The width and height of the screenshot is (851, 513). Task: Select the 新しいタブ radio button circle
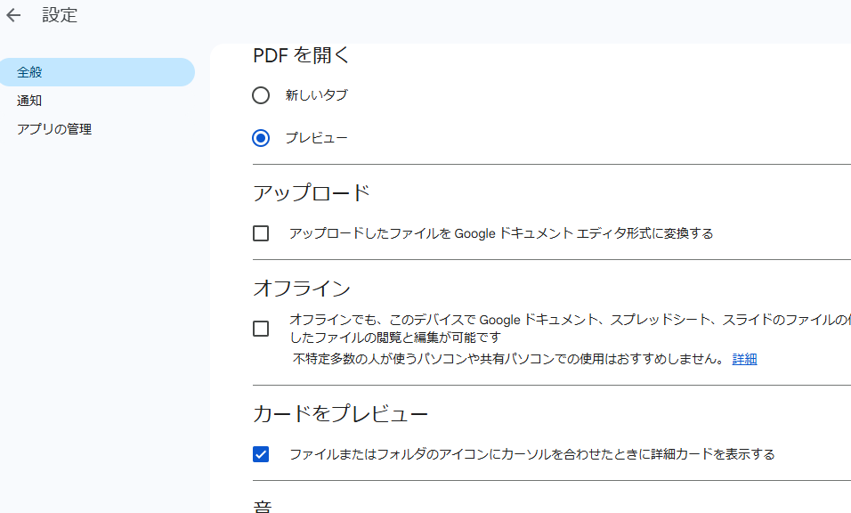(x=261, y=95)
